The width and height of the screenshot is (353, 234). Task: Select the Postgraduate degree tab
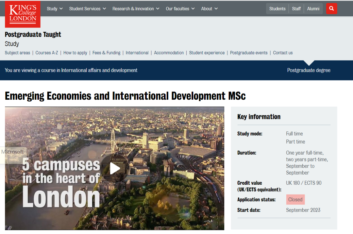[309, 70]
